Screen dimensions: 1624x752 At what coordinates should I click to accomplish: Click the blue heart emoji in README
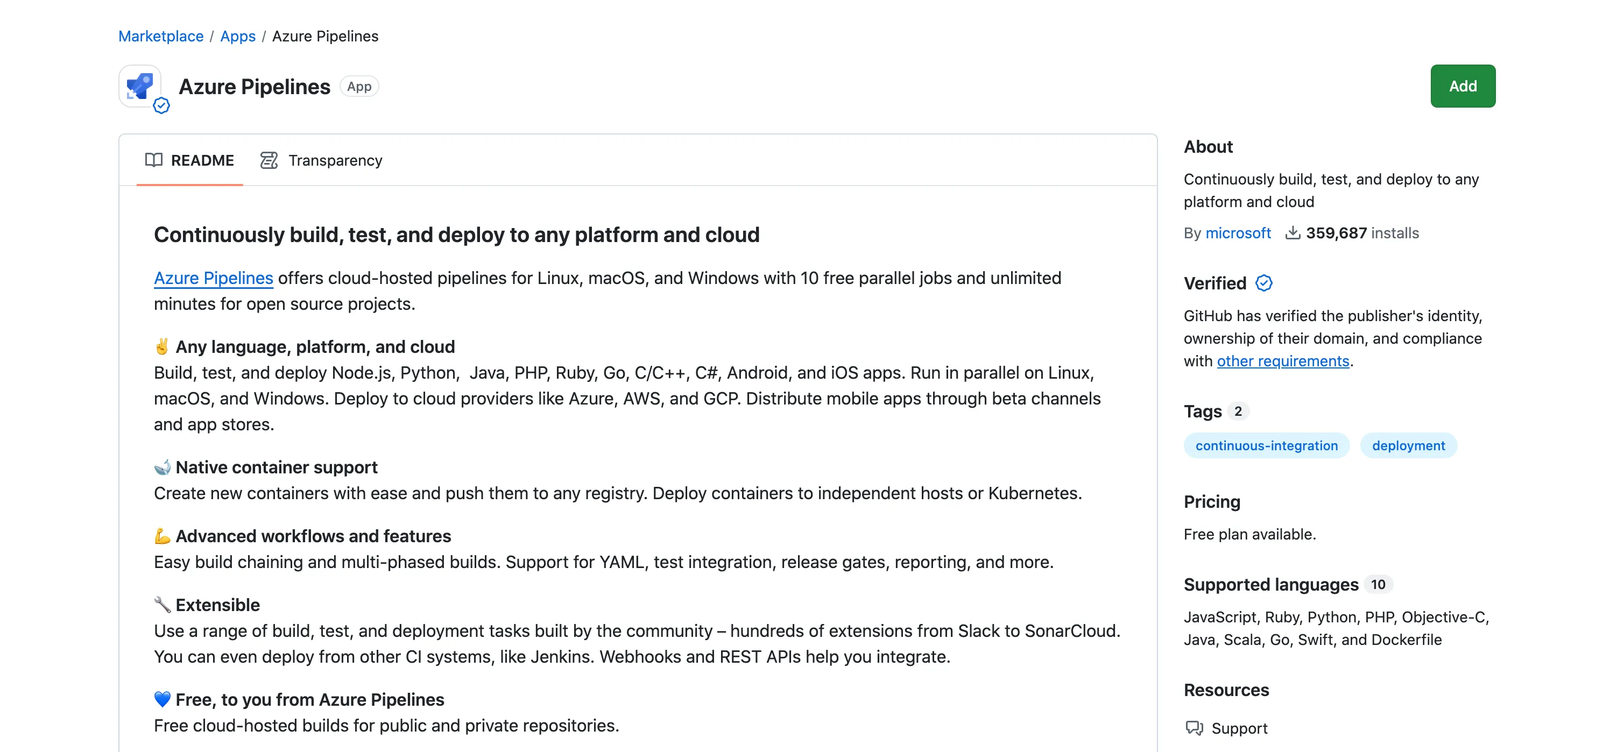[x=162, y=699]
